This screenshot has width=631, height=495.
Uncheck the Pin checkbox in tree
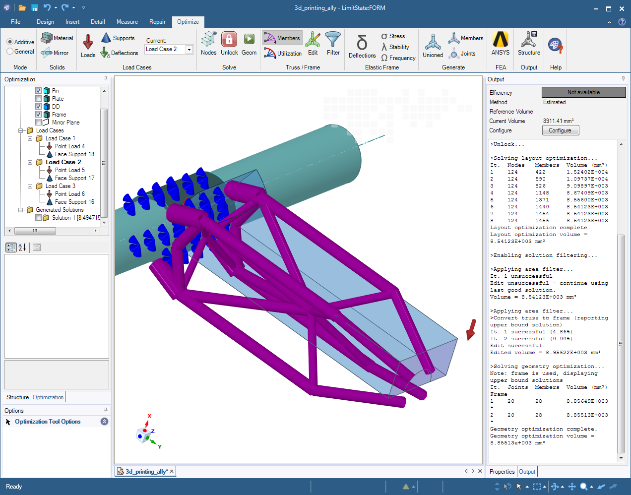(38, 91)
